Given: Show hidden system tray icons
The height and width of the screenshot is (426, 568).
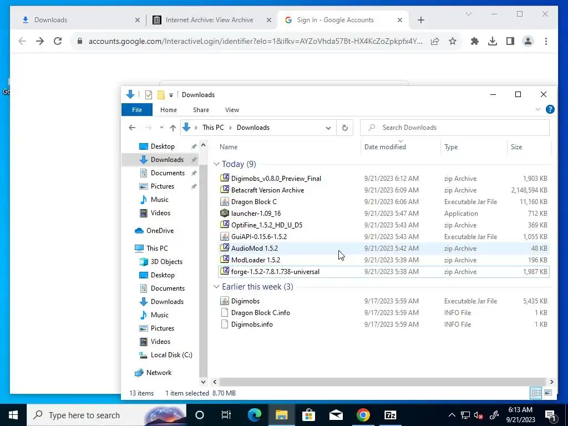Looking at the screenshot, I should 452,415.
